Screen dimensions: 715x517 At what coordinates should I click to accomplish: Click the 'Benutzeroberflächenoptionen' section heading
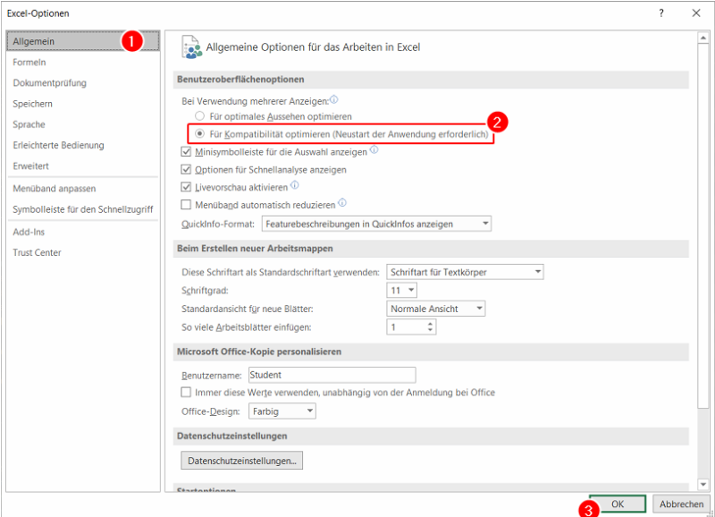240,80
